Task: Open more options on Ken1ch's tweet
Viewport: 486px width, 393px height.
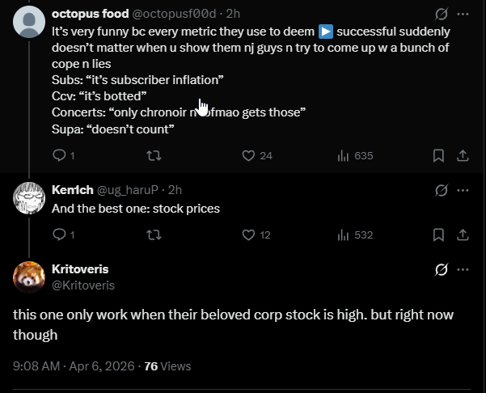Action: (463, 191)
